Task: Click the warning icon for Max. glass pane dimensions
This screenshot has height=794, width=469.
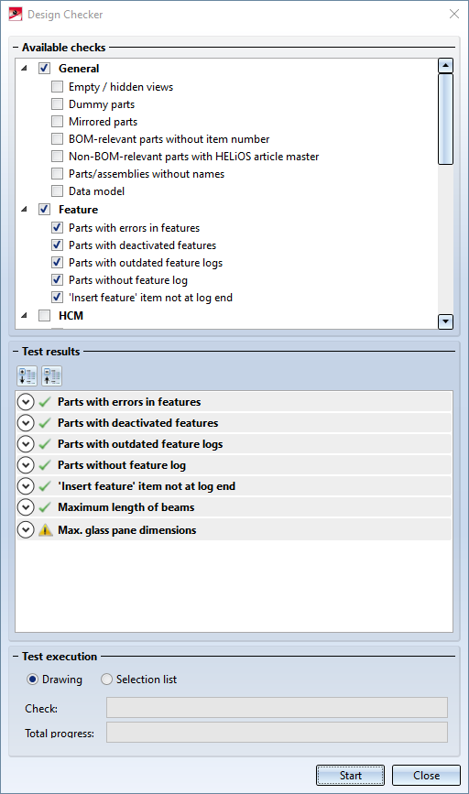Action: point(45,530)
